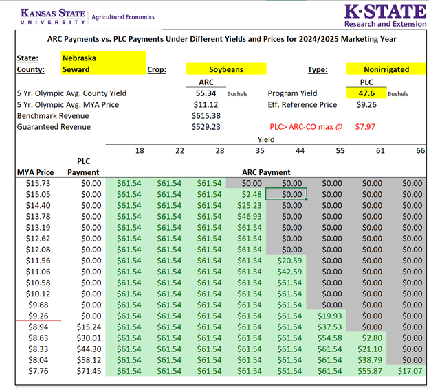Click the MYA Price column header
The width and height of the screenshot is (429, 389).
36,172
